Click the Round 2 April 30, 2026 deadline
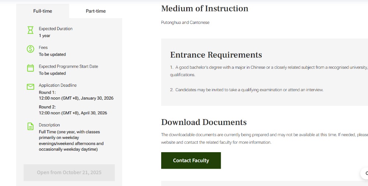 coord(73,113)
